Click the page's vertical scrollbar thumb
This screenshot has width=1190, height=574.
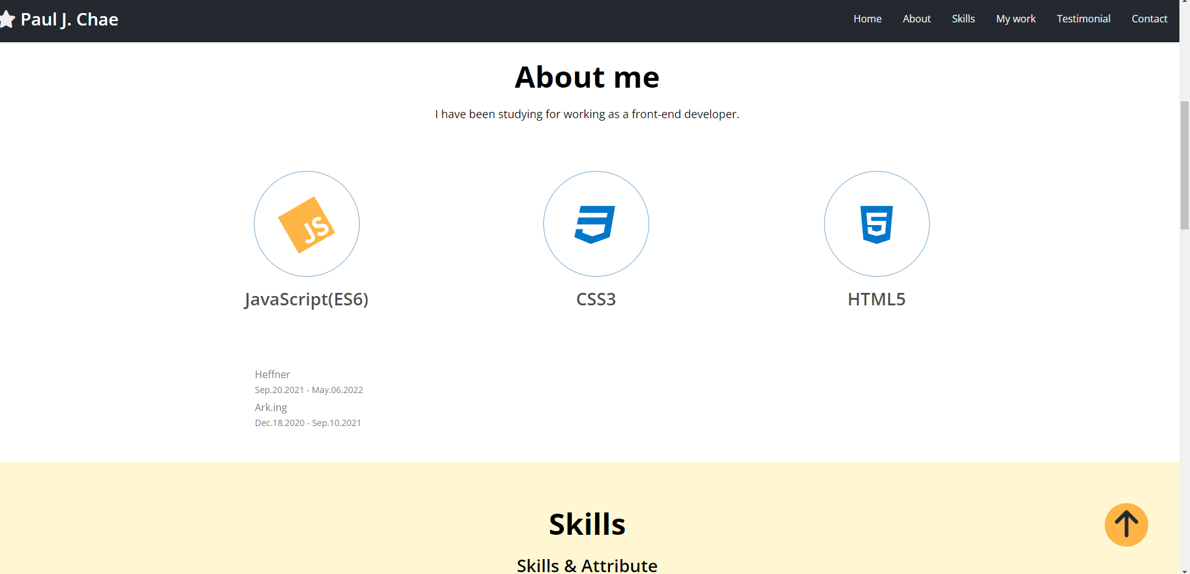[1184, 165]
